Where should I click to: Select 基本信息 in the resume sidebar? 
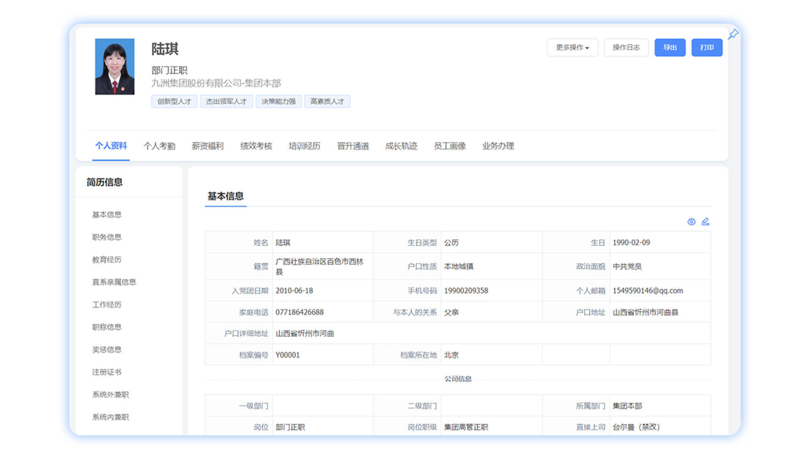[107, 215]
